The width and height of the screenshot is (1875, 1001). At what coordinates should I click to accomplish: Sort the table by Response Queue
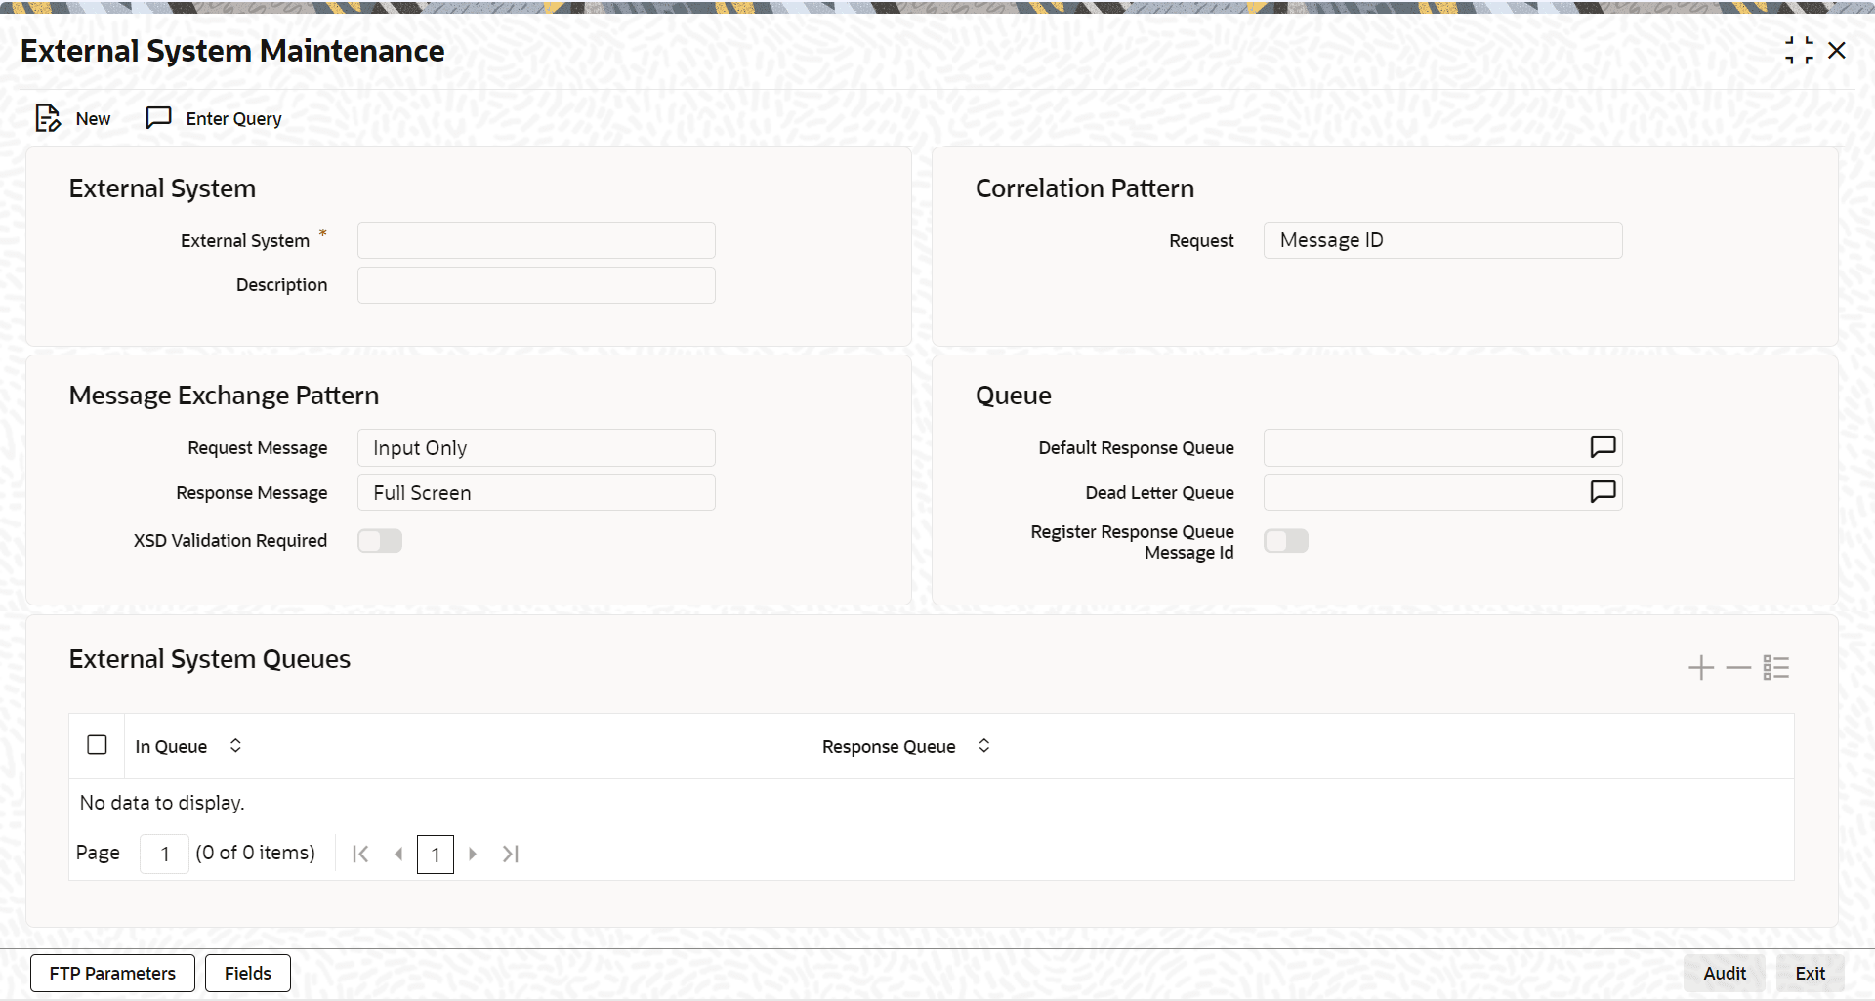pyautogui.click(x=984, y=745)
